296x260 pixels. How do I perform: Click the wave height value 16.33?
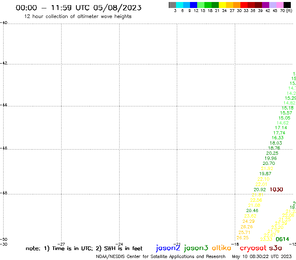278,138
